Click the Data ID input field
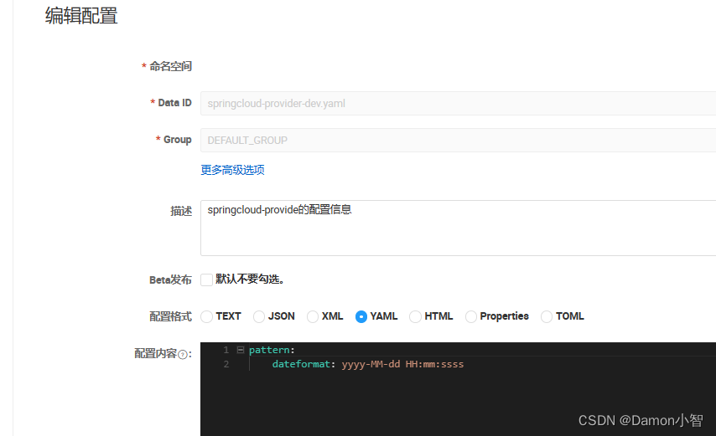 pyautogui.click(x=458, y=104)
